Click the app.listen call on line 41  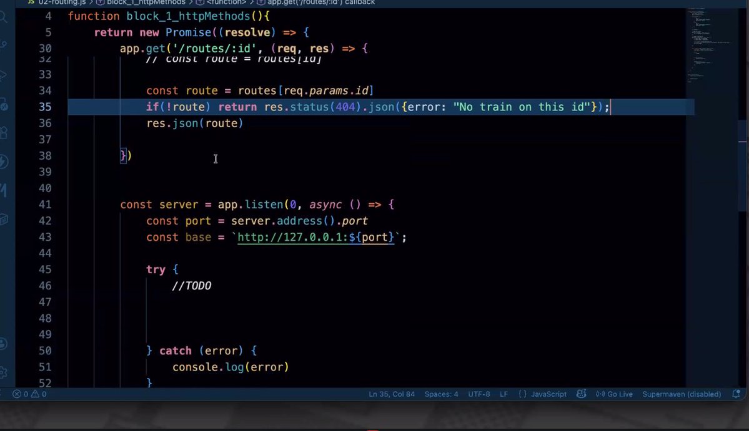point(250,205)
